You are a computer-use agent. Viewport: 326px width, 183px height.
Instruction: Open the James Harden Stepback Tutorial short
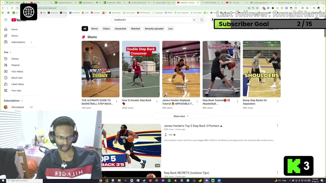(181, 69)
